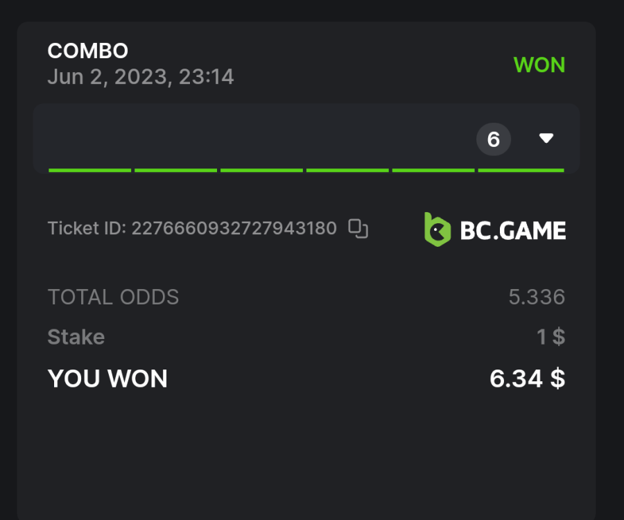Click the green WON status label
This screenshot has height=520, width=624.
click(539, 65)
